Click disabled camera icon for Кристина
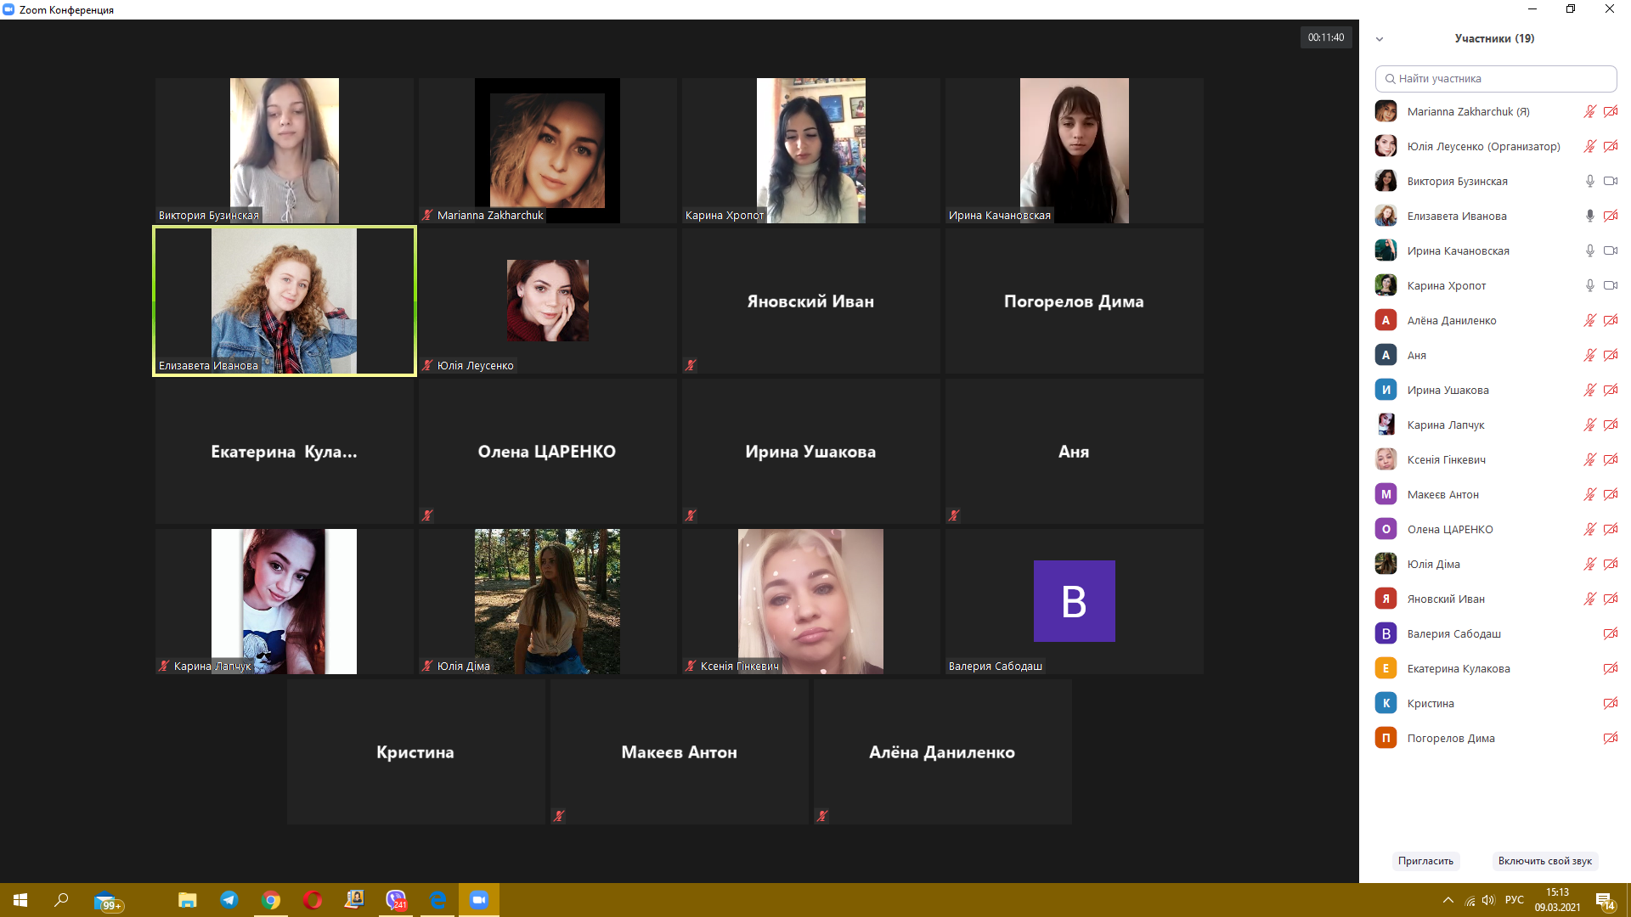The height and width of the screenshot is (917, 1631). click(1610, 703)
